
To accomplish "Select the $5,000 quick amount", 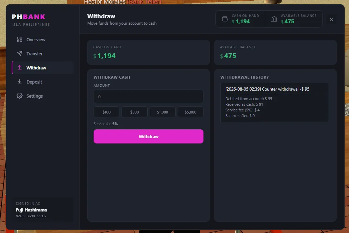I will click(190, 112).
